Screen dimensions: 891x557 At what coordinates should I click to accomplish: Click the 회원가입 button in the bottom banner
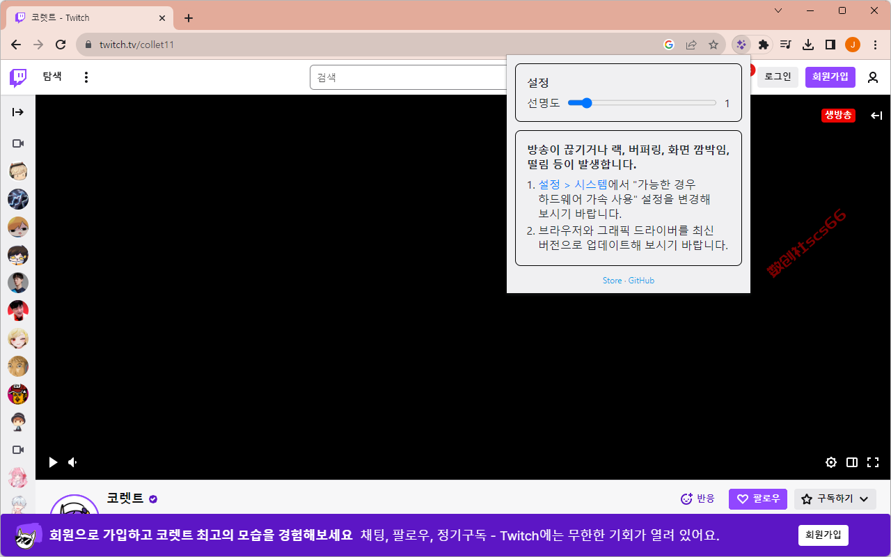pos(823,535)
